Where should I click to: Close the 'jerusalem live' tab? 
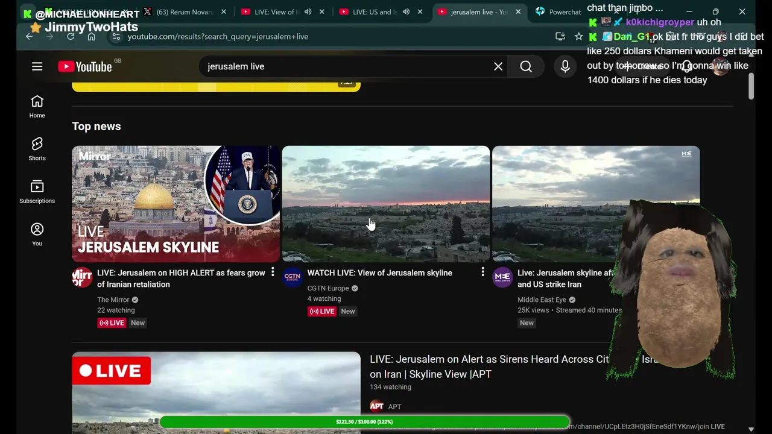518,11
